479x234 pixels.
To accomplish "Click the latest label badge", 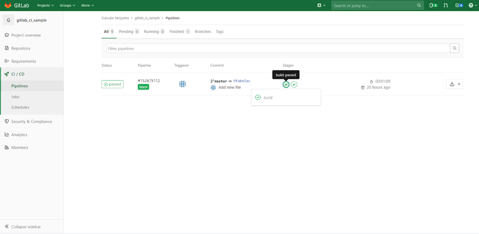I will [143, 87].
